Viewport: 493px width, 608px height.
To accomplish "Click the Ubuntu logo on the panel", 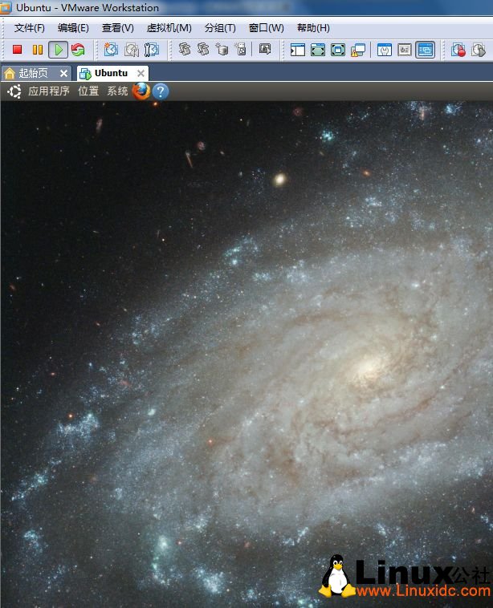I will (x=14, y=91).
